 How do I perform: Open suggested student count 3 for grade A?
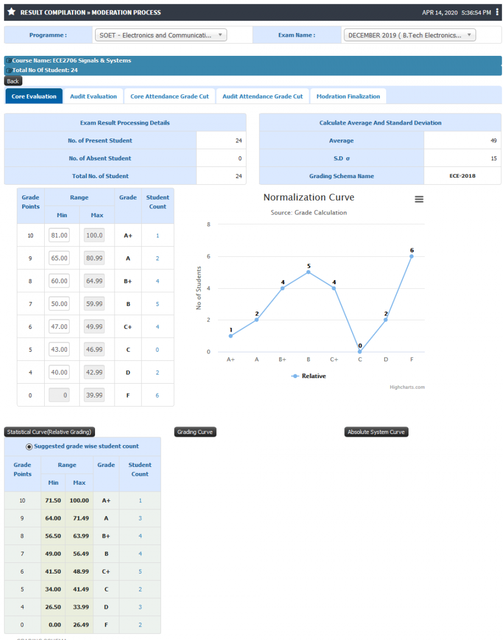[x=140, y=518]
